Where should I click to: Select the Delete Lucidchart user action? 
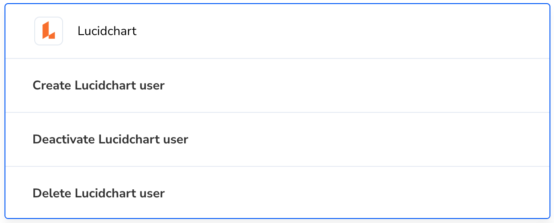tap(277, 193)
